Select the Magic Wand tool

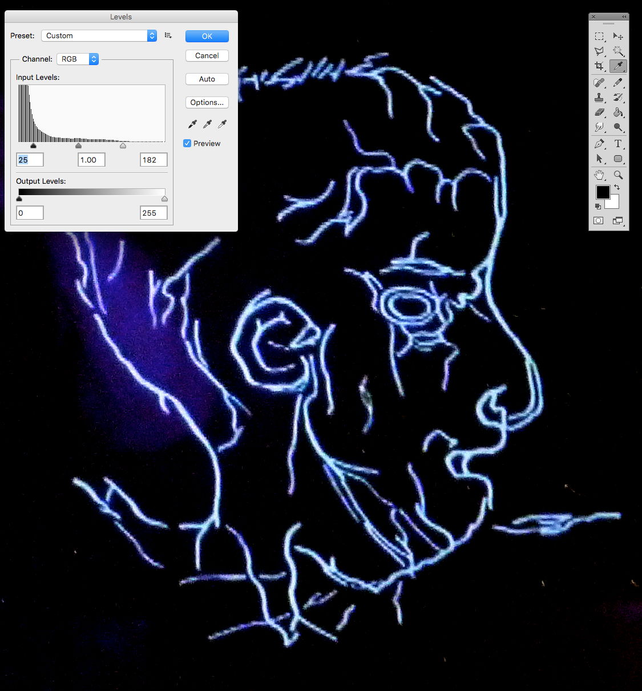[x=618, y=51]
